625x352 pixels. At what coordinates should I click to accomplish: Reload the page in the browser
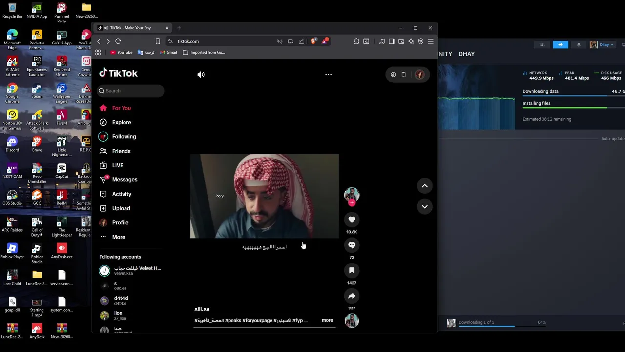118,41
